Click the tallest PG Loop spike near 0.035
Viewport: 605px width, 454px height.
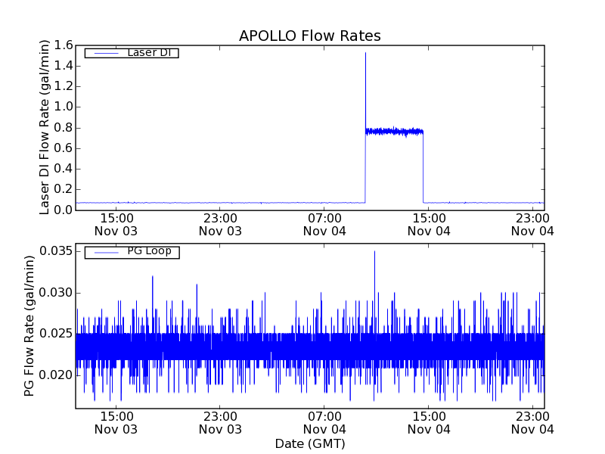pyautogui.click(x=374, y=252)
